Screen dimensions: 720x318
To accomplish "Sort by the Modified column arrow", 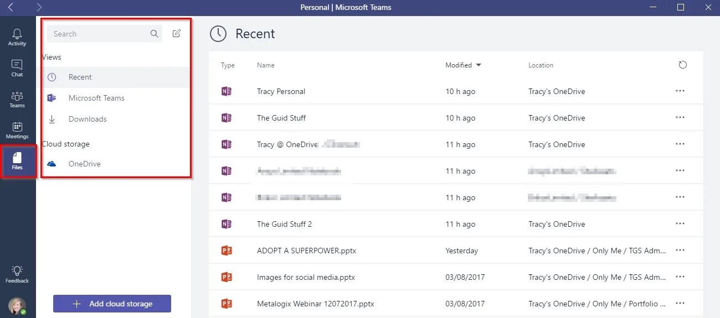I will [479, 65].
